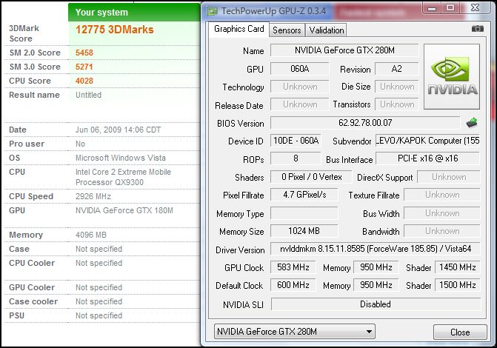Image resolution: width=497 pixels, height=348 pixels.
Task: Click the BIOS save chip icon
Action: [x=472, y=123]
